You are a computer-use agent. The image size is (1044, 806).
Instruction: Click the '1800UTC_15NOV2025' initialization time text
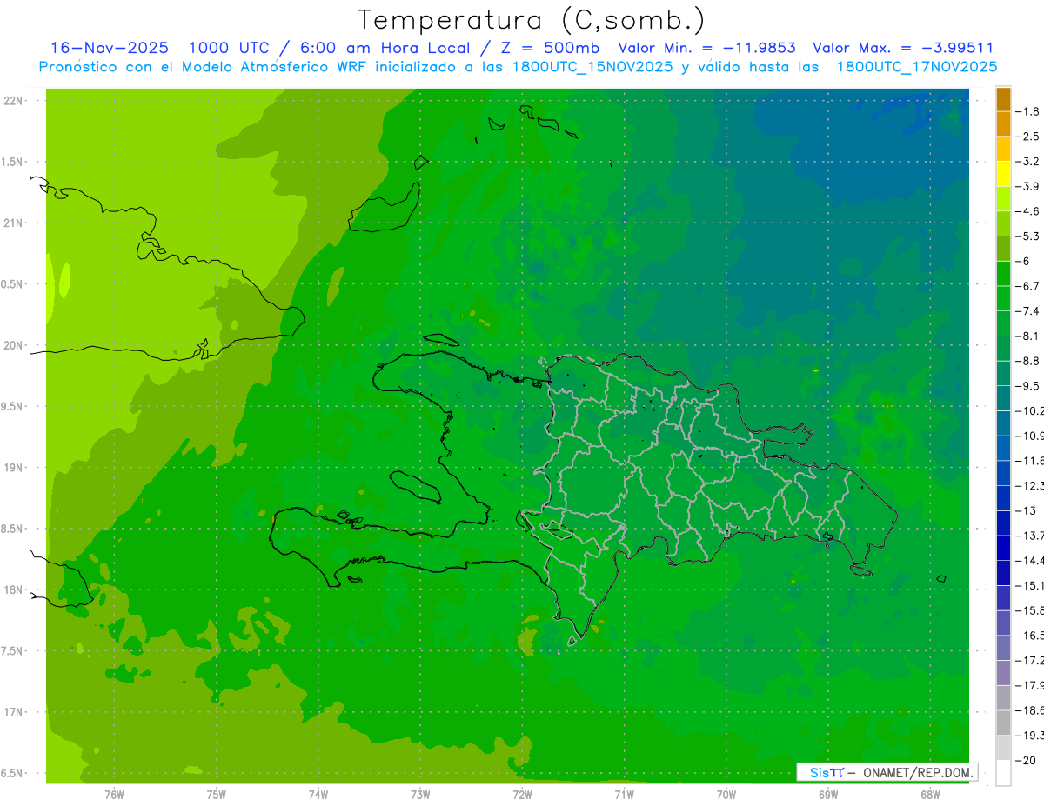tap(592, 67)
